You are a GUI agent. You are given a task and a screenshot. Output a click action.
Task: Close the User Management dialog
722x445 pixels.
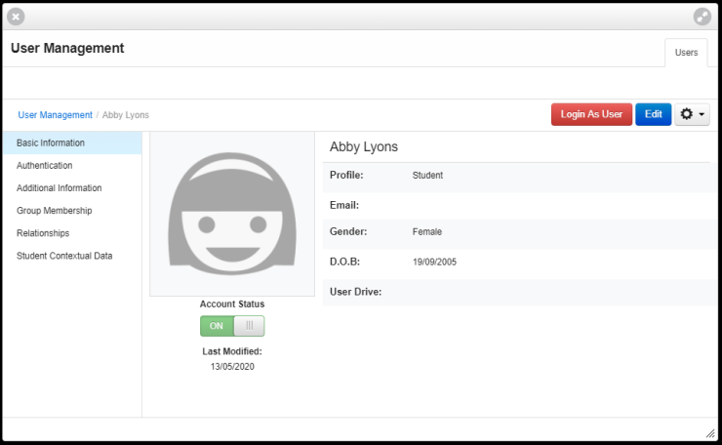tap(16, 17)
